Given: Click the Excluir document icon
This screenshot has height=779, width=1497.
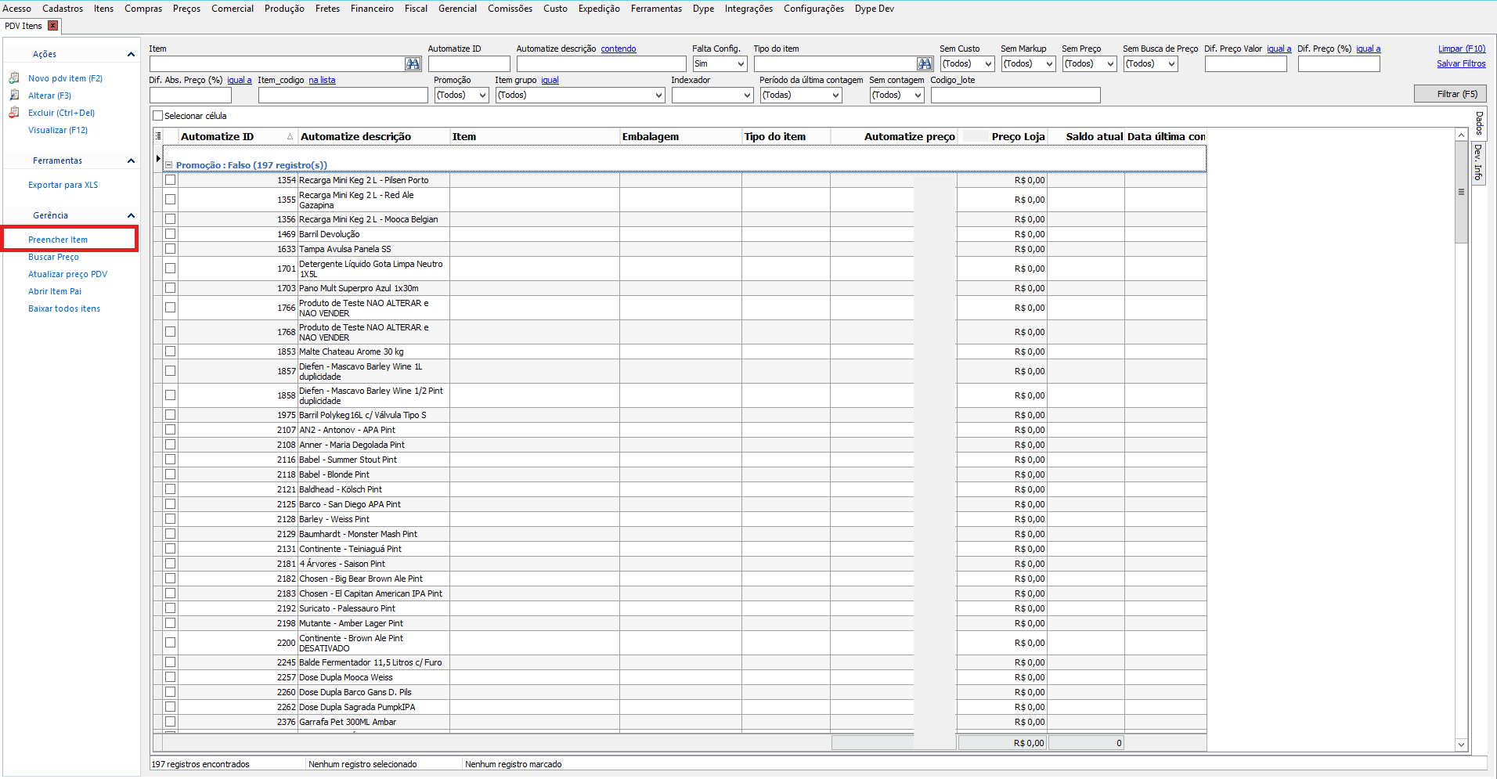Looking at the screenshot, I should [x=14, y=113].
